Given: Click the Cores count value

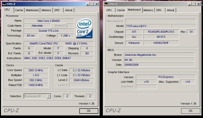Looking at the screenshot, I should [67, 96].
